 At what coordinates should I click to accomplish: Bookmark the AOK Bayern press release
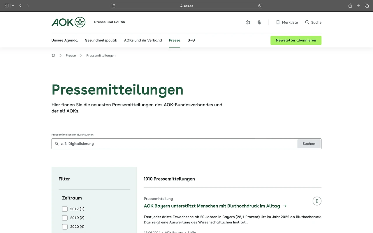317,201
